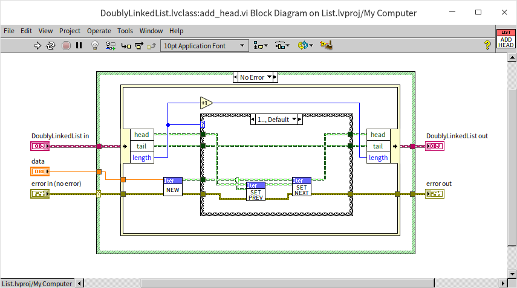Click the Clean Up Diagram icon
The height and width of the screenshot is (288, 517).
pyautogui.click(x=327, y=45)
